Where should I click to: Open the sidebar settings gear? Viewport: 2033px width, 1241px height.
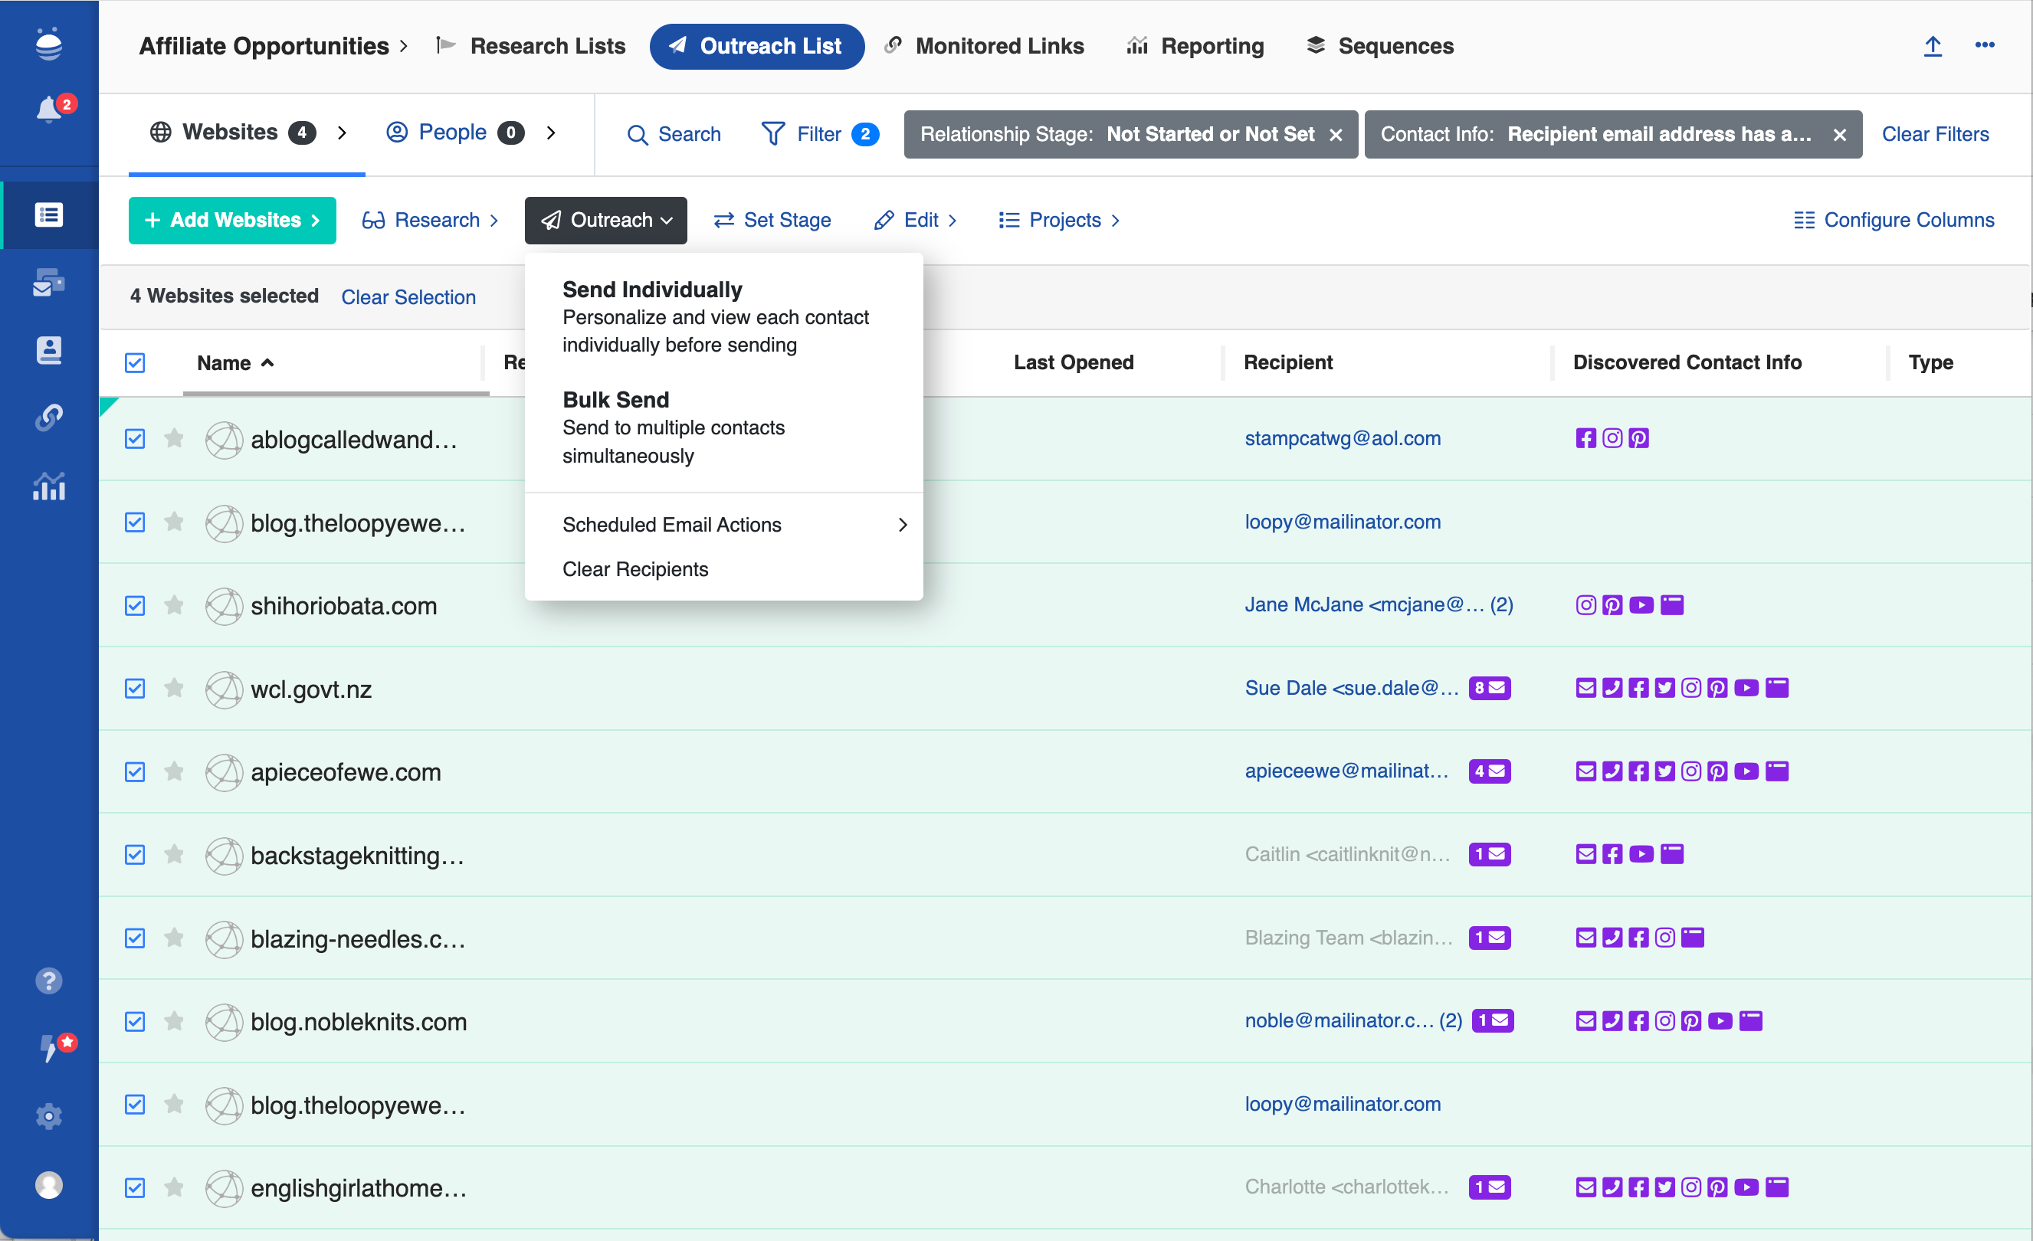point(49,1115)
